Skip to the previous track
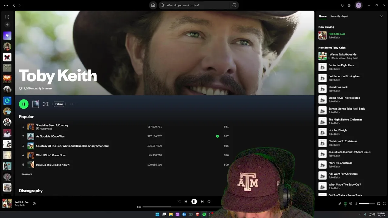The width and height of the screenshot is (388, 218). (186, 201)
